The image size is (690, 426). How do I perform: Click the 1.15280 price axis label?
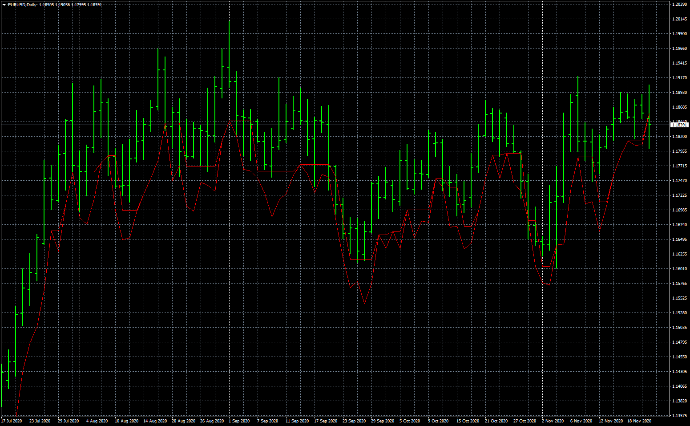(x=679, y=313)
